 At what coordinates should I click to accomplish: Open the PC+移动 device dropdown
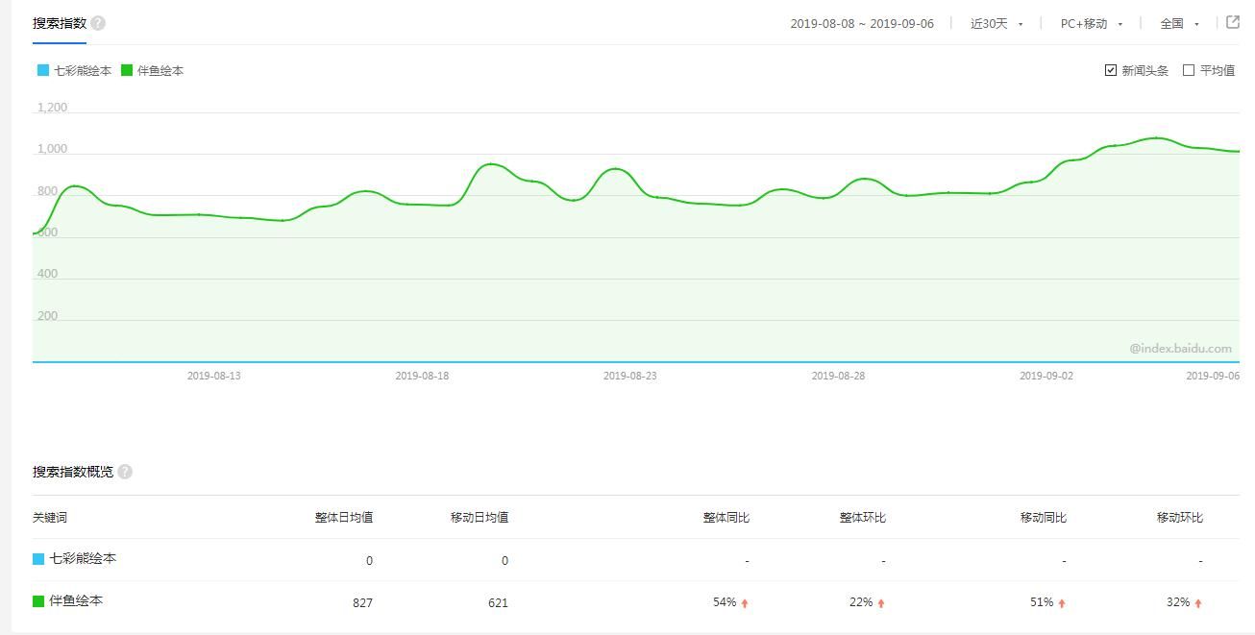coord(1092,24)
